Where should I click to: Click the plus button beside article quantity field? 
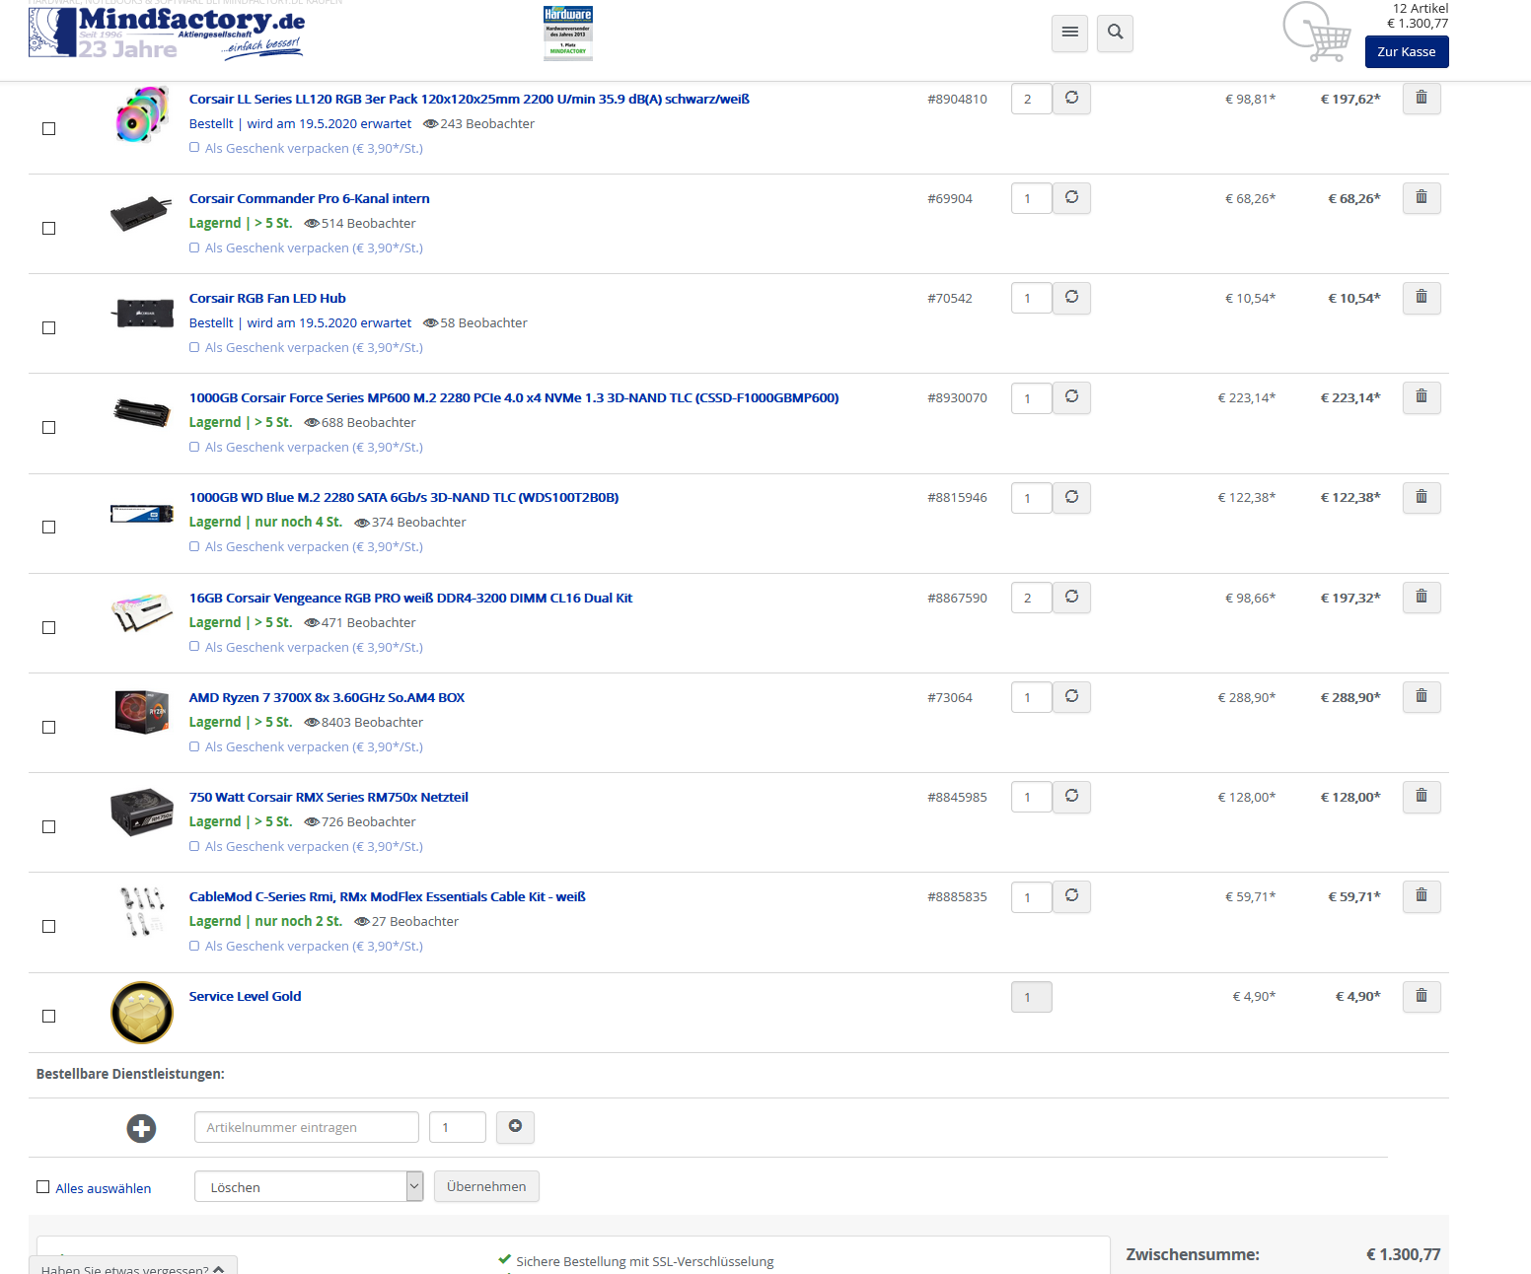pos(515,1127)
